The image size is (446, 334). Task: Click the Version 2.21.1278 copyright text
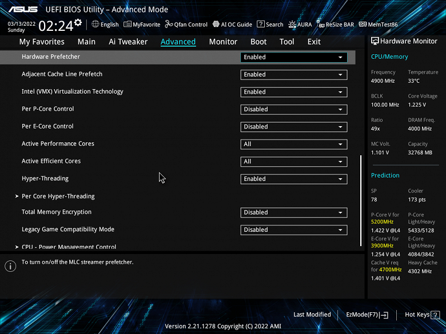223,327
